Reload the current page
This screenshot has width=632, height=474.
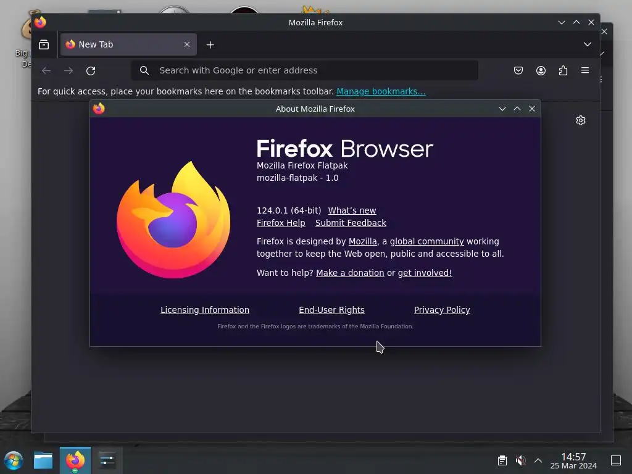[91, 70]
